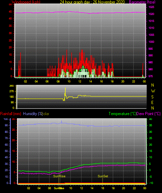Click the 25 rainfall axis value
Image resolution: width=162 pixels, height=193 pixels.
click(x=14, y=130)
